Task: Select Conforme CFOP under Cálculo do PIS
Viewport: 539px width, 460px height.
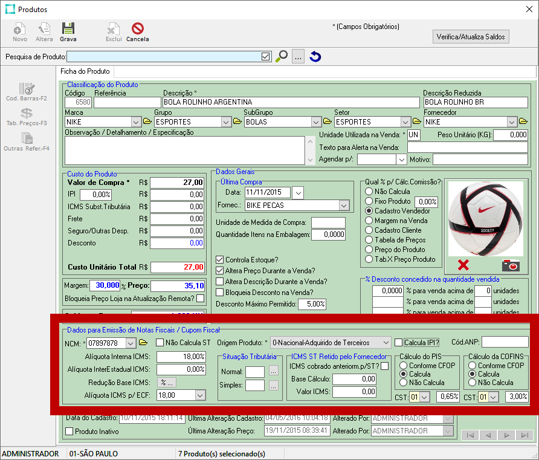Action: tap(404, 366)
